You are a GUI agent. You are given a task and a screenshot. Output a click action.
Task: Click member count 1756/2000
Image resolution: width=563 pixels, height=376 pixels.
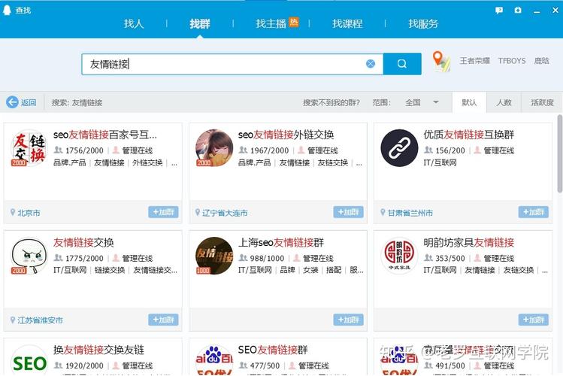click(84, 150)
